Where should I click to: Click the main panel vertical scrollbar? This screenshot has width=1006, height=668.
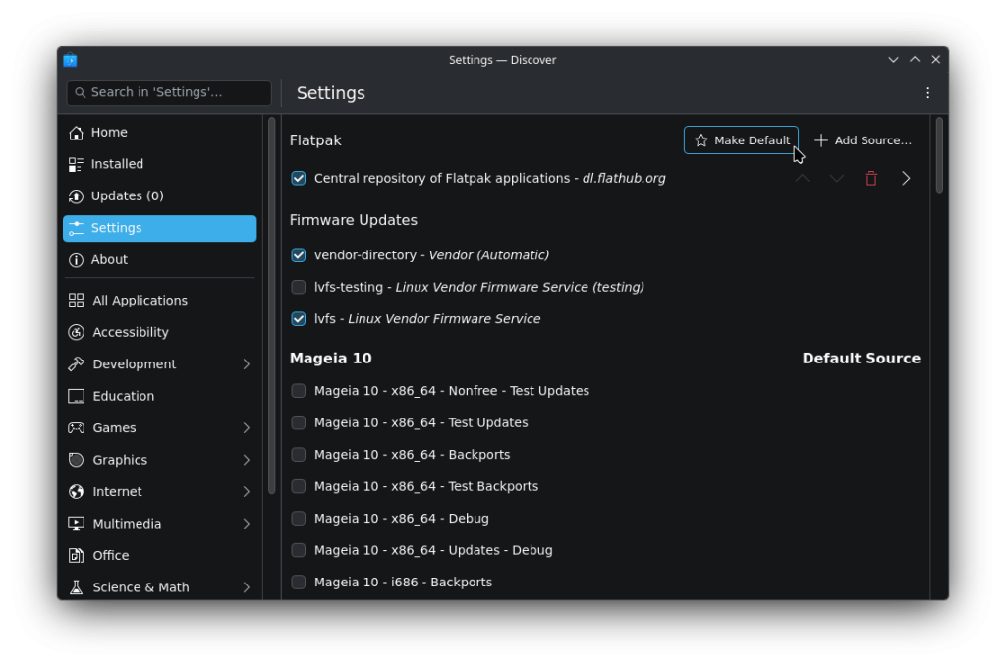coord(939,154)
